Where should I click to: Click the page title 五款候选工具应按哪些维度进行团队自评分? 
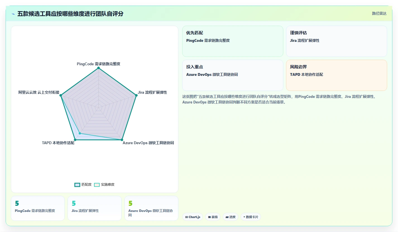pyautogui.click(x=70, y=14)
